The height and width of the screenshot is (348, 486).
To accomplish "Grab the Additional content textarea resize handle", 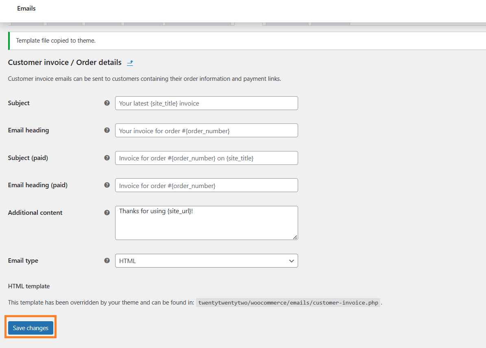I will [295, 237].
